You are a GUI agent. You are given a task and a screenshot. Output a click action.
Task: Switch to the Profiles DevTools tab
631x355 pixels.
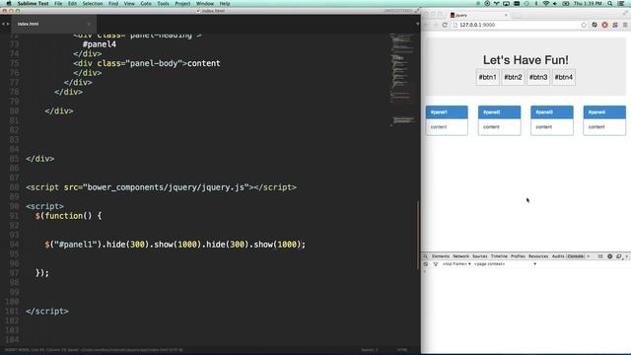pyautogui.click(x=518, y=256)
